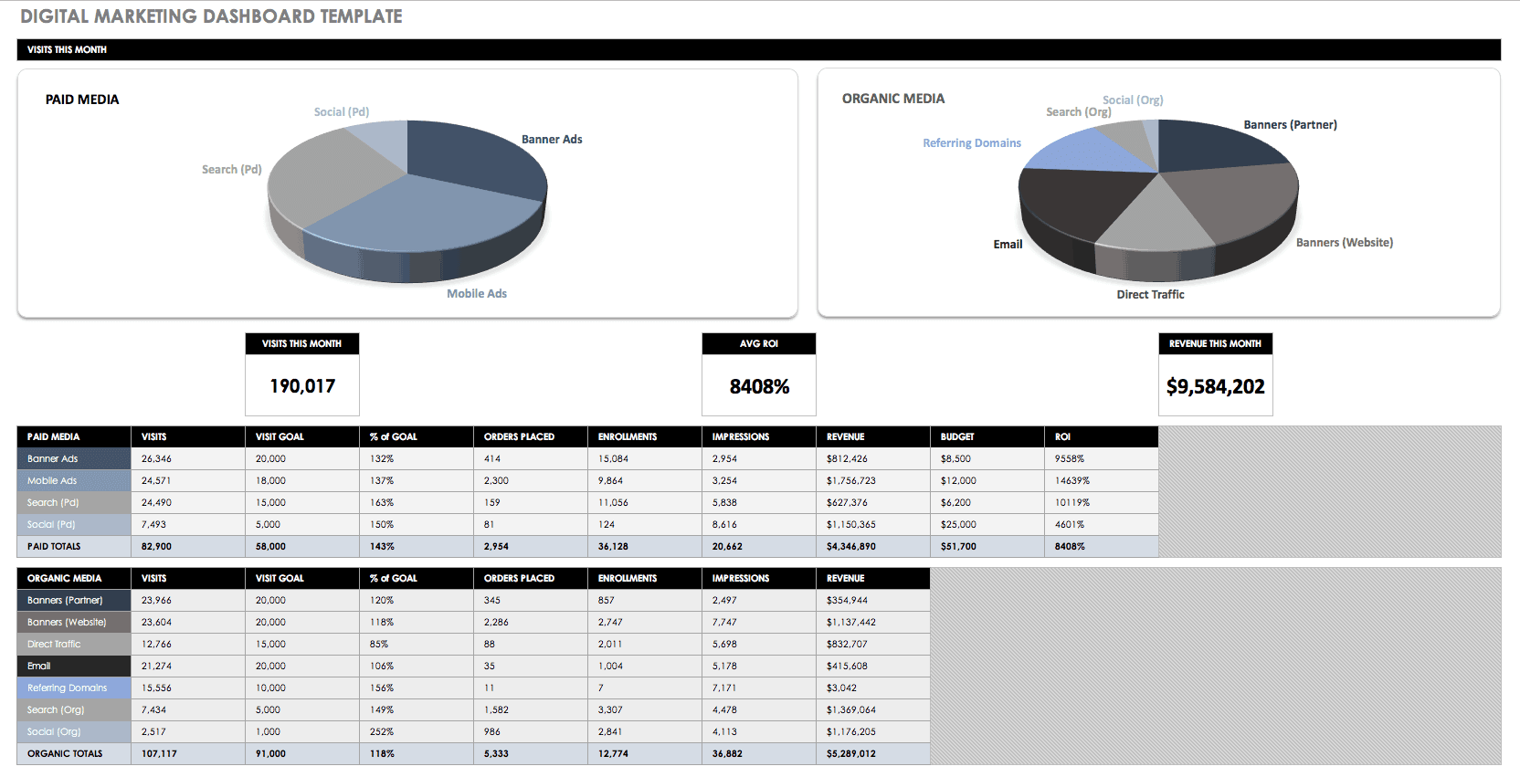The width and height of the screenshot is (1520, 777).
Task: Select the Search (Org) chart label
Action: tap(1079, 112)
